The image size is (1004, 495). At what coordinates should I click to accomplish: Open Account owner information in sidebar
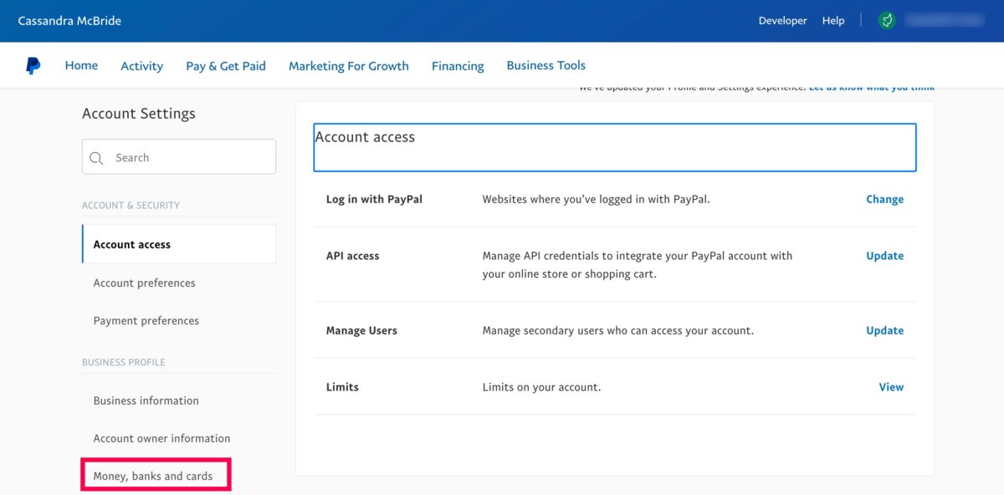click(x=161, y=438)
